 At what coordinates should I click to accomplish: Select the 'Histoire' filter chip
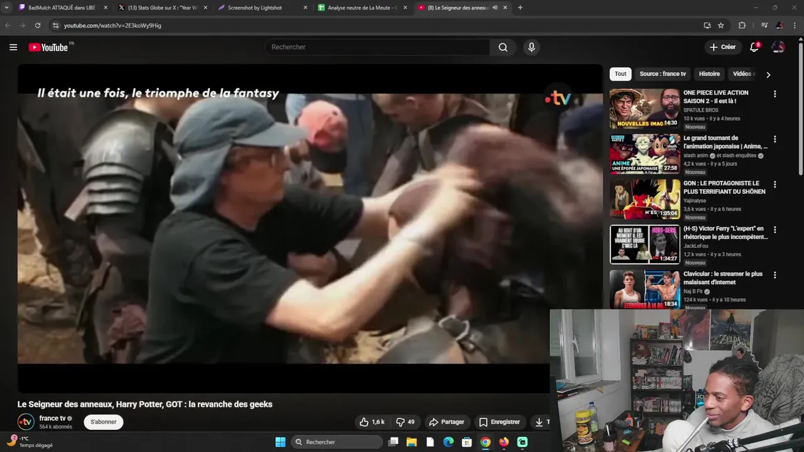(x=709, y=74)
